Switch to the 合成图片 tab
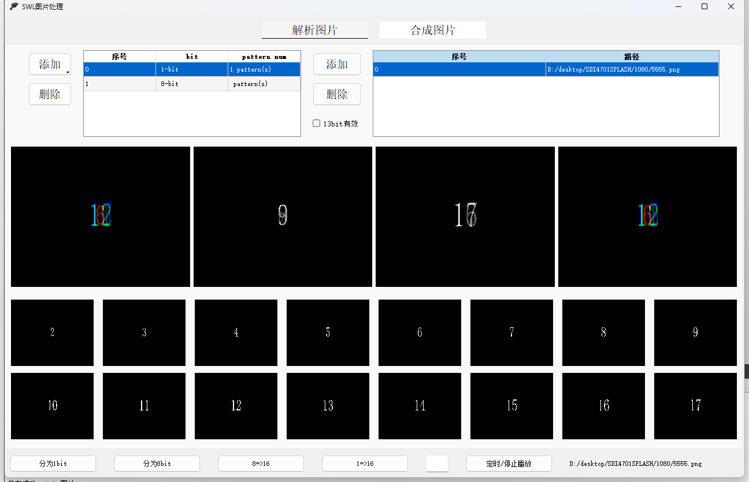 [x=432, y=30]
